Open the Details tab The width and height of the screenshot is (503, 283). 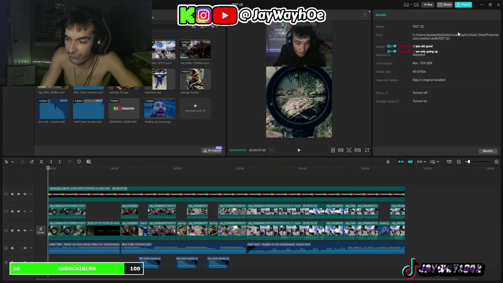(381, 15)
